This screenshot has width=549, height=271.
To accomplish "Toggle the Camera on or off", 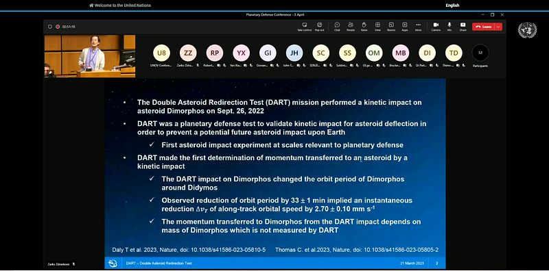I will [x=436, y=27].
